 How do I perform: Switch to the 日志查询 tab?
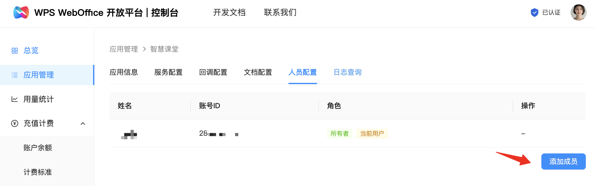(348, 72)
